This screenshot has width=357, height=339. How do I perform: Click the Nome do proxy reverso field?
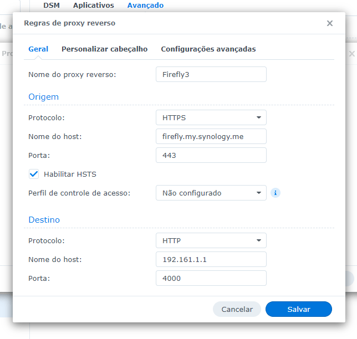click(211, 74)
